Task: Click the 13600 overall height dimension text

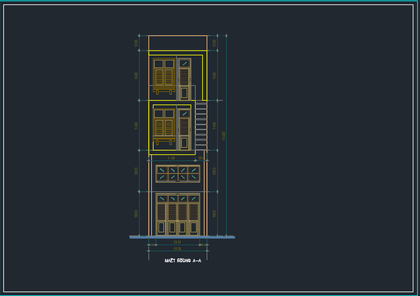Action: [x=223, y=136]
